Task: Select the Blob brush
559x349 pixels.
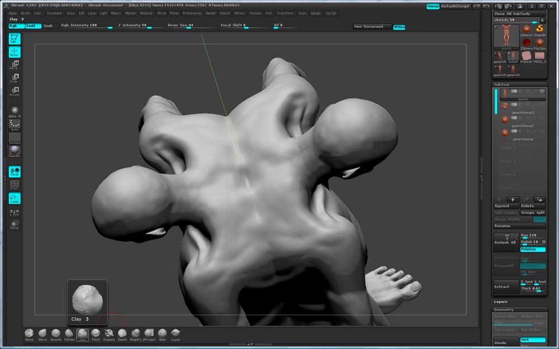Action: (x=162, y=334)
